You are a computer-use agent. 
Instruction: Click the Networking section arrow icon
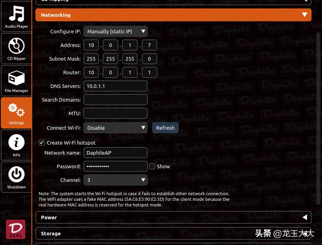tap(305, 15)
